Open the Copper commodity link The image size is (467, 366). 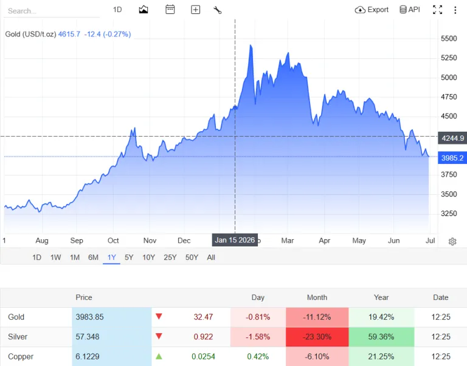pyautogui.click(x=21, y=356)
